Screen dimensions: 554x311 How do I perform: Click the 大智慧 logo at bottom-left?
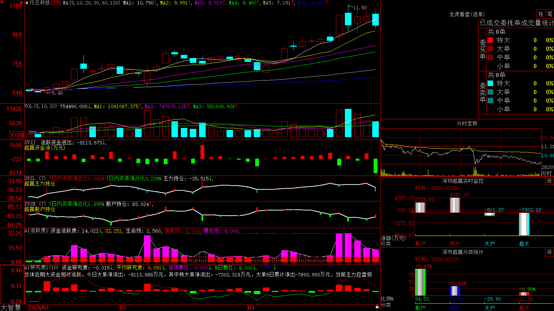[11, 308]
